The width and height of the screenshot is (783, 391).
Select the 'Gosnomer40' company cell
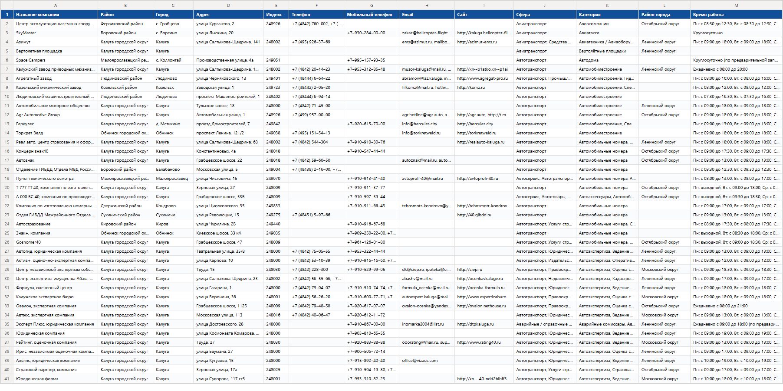[56, 242]
